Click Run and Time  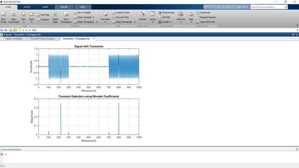tap(121, 17)
